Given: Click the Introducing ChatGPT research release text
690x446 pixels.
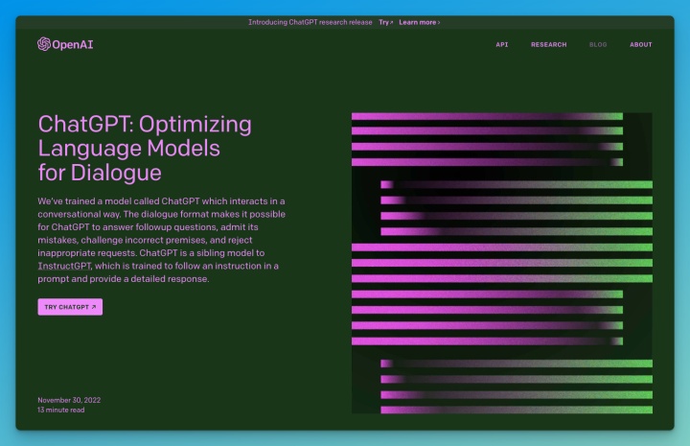Looking at the screenshot, I should click(x=310, y=22).
